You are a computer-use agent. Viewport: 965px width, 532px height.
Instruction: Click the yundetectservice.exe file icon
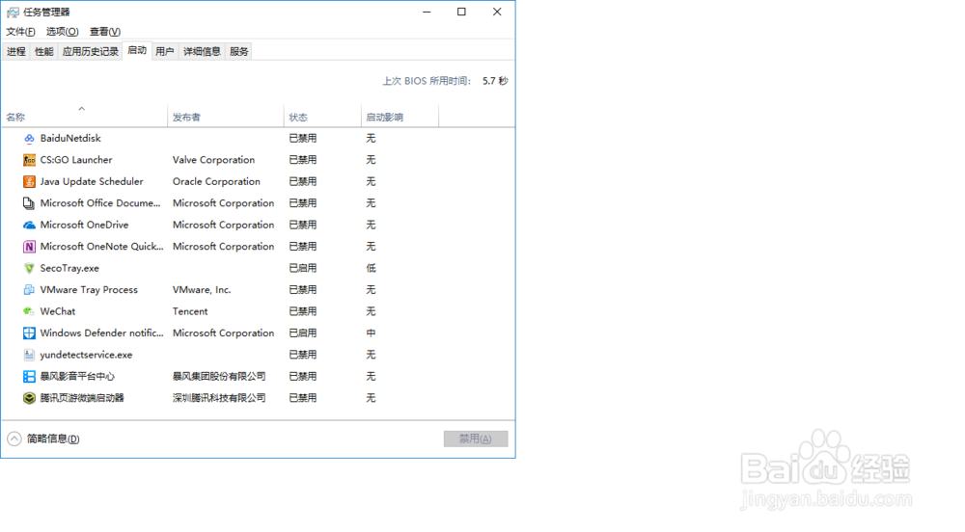click(29, 355)
